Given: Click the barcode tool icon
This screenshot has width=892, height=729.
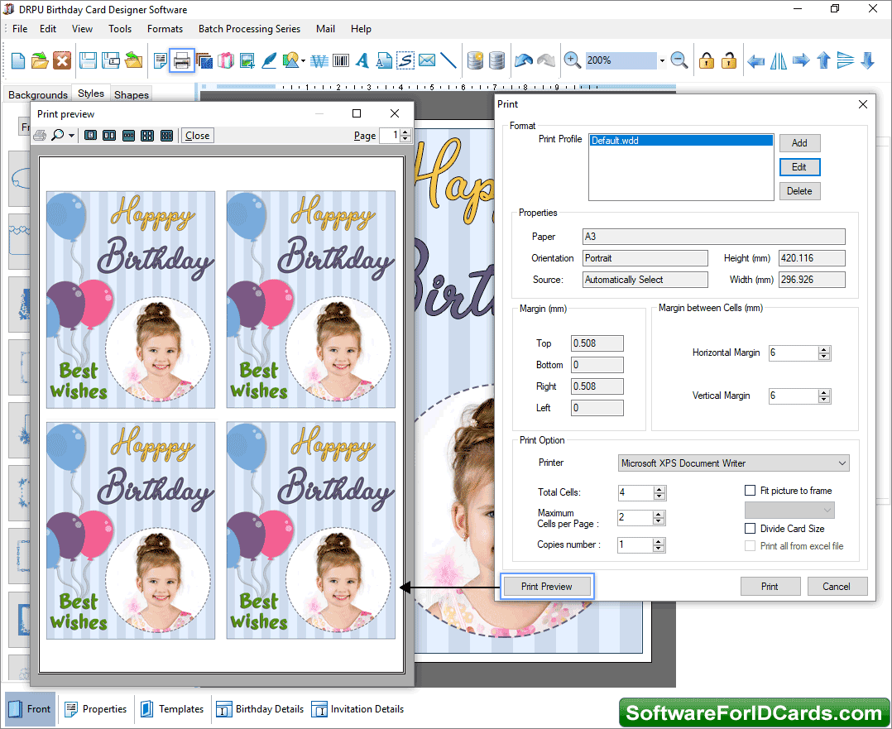Looking at the screenshot, I should coord(341,60).
